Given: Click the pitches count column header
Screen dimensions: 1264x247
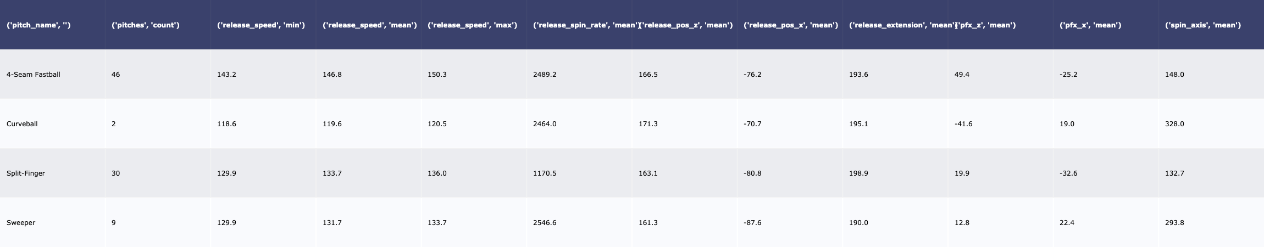Looking at the screenshot, I should point(146,25).
